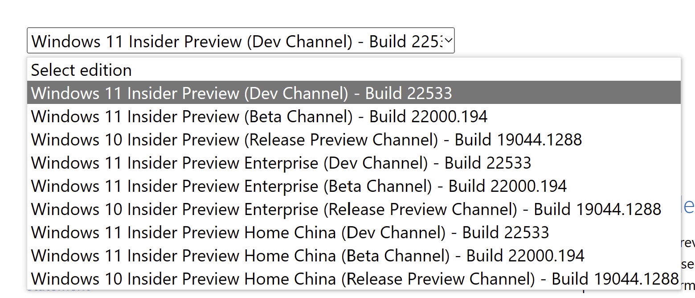Choose the 'Select edition' placeholder option

(82, 70)
